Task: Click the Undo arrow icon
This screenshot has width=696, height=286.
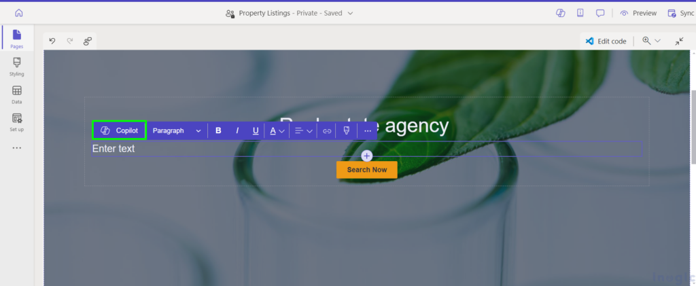Action: point(52,41)
